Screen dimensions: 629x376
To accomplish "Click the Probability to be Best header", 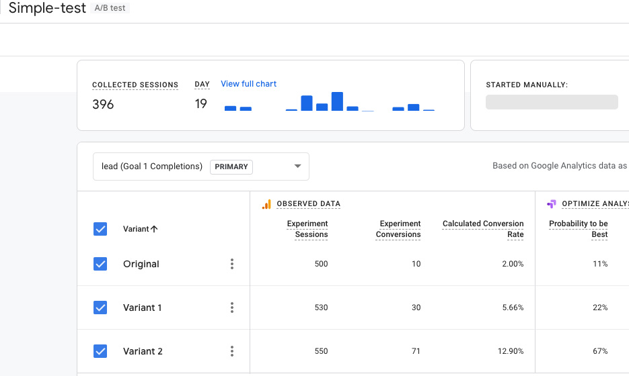I will pos(579,229).
